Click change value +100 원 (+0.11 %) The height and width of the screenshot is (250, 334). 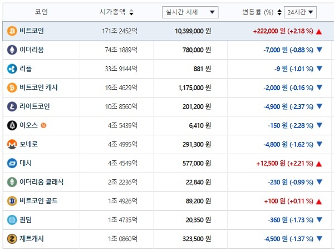click(288, 201)
